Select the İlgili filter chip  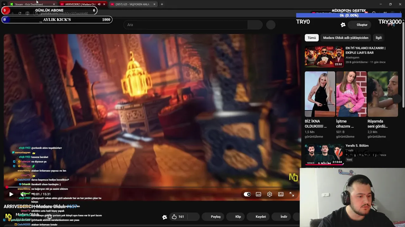pyautogui.click(x=378, y=38)
